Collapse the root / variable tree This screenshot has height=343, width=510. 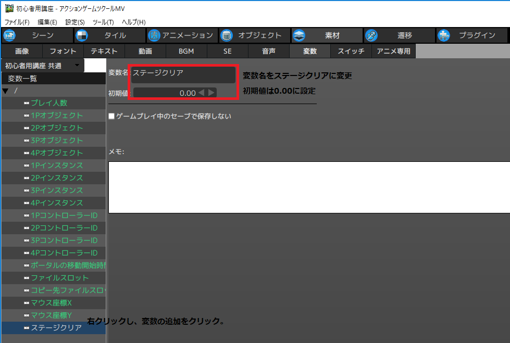(6, 89)
